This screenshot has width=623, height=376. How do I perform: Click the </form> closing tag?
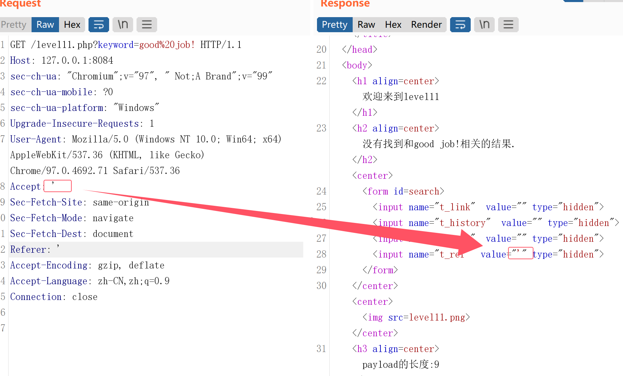click(380, 270)
